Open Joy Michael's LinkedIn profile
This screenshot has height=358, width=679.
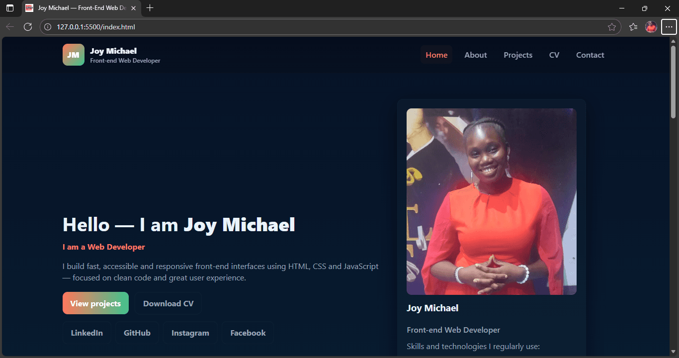coord(86,333)
